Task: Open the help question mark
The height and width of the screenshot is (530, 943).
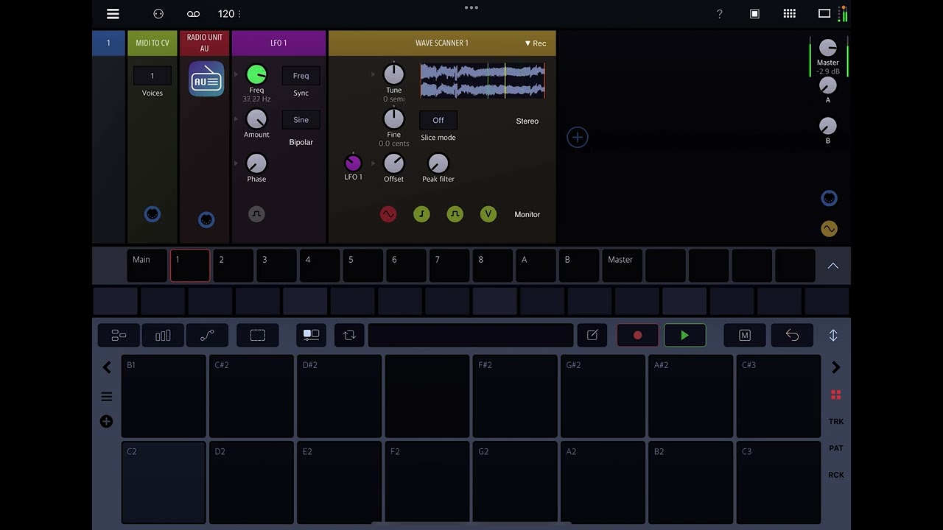Action: (x=719, y=13)
